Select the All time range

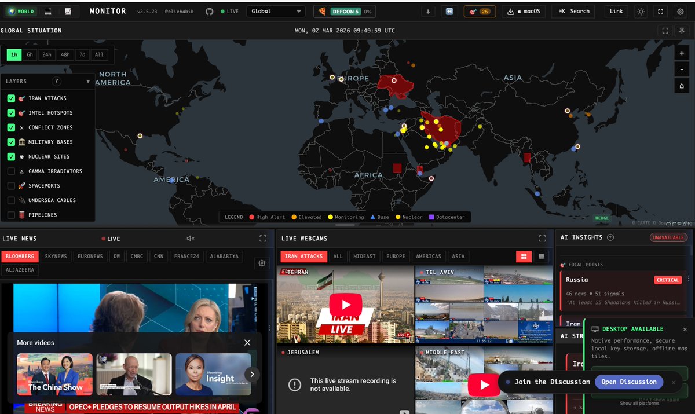pyautogui.click(x=99, y=55)
